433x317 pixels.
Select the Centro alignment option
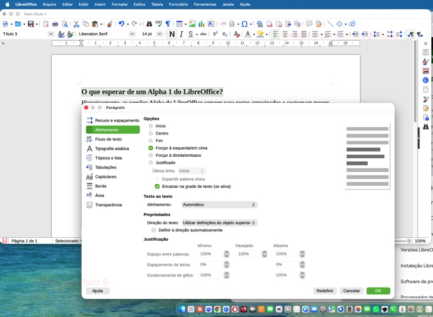tap(150, 133)
